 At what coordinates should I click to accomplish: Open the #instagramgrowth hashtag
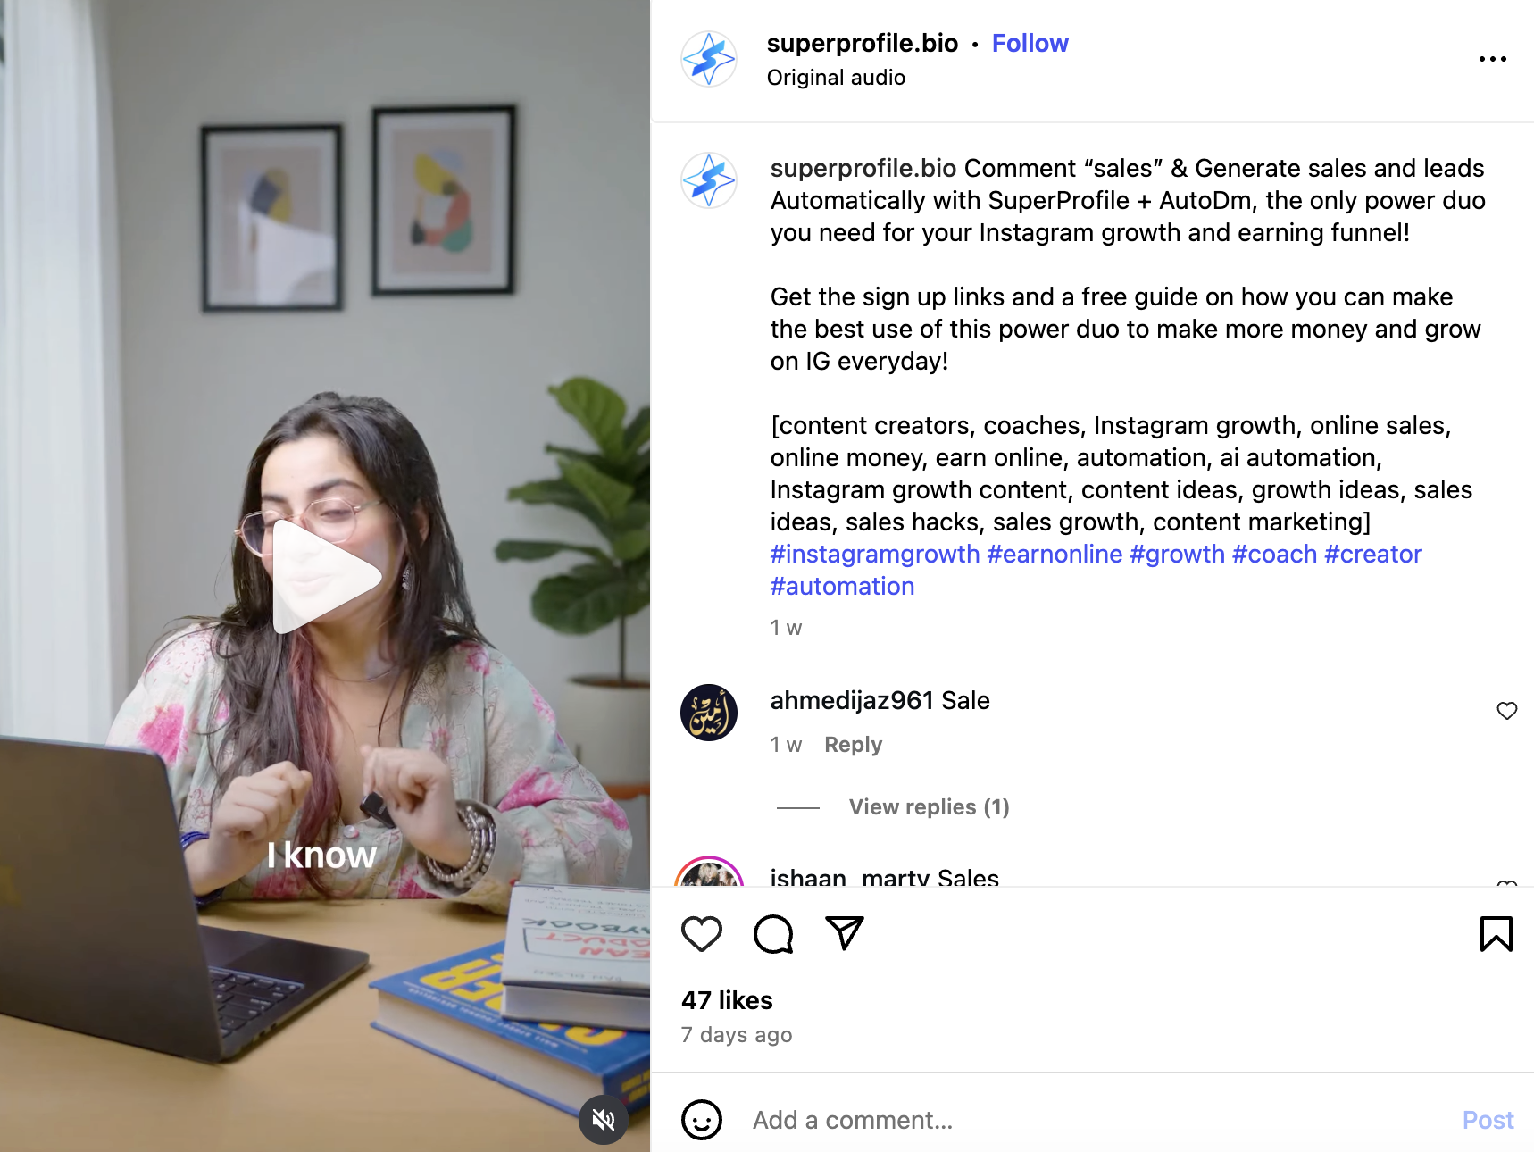click(875, 554)
